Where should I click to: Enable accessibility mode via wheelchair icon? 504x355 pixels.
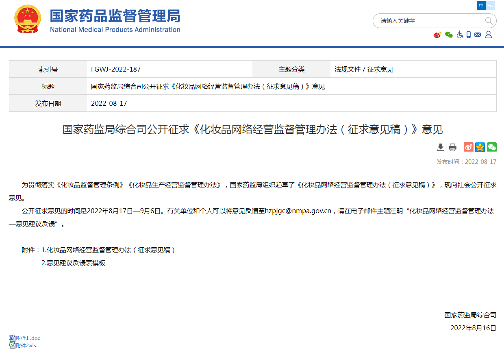pos(460,35)
